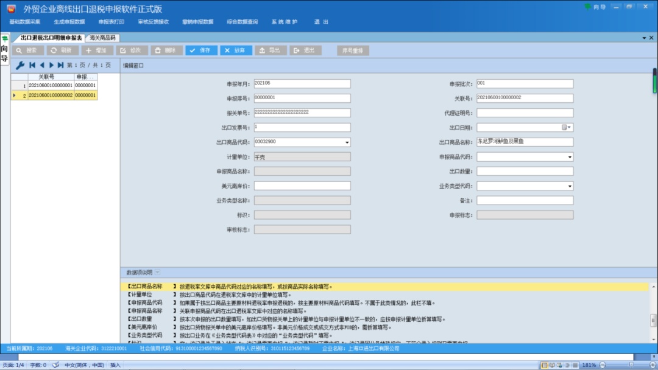658x370 pixels.
Task: Open the 生成申报数据 menu
Action: [x=69, y=21]
